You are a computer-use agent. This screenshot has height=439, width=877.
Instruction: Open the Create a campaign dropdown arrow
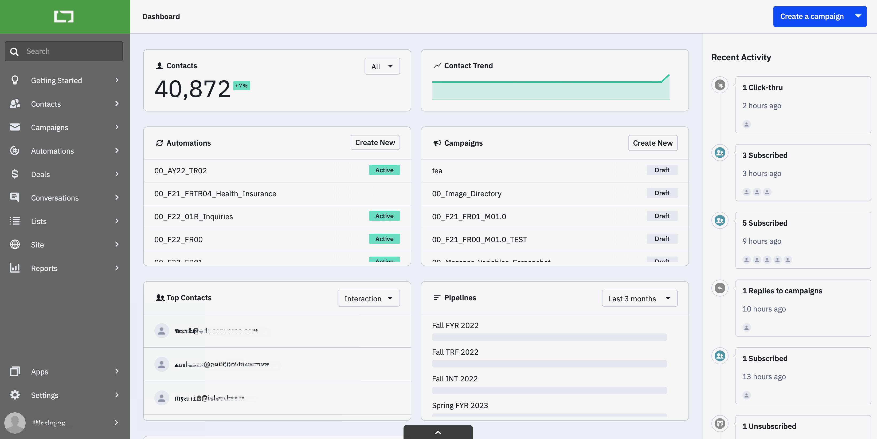858,16
